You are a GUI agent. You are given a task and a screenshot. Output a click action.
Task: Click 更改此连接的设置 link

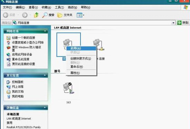pyautogui.click(x=23, y=64)
